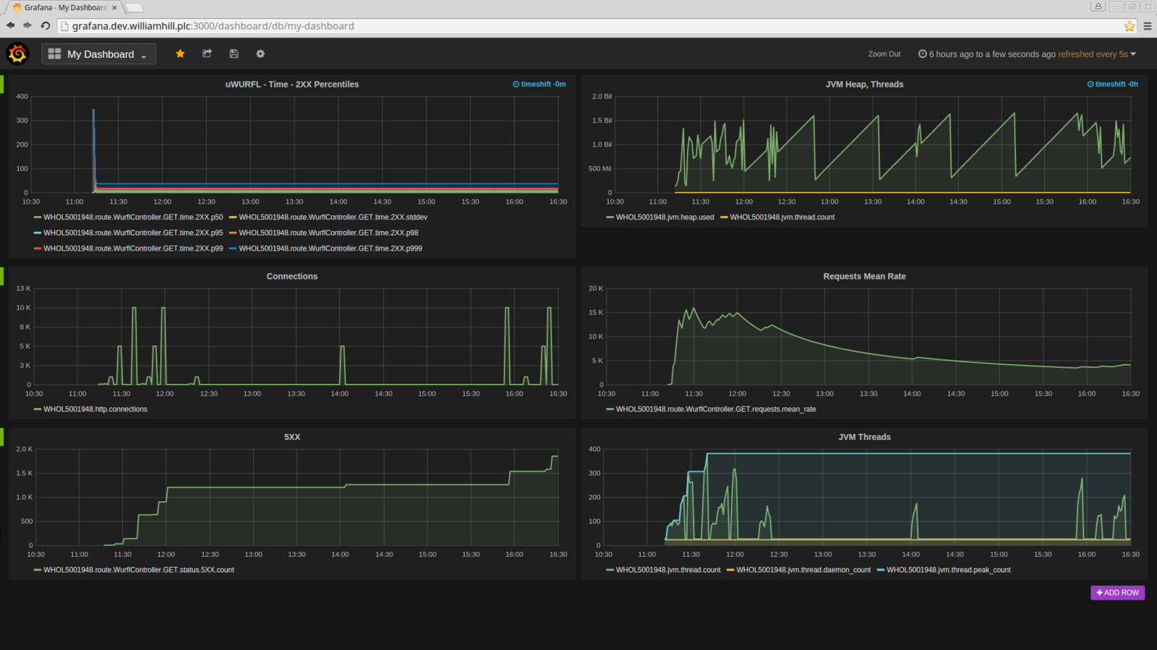Open JVM Heap, Threads panel title menu
This screenshot has width=1157, height=650.
point(864,84)
